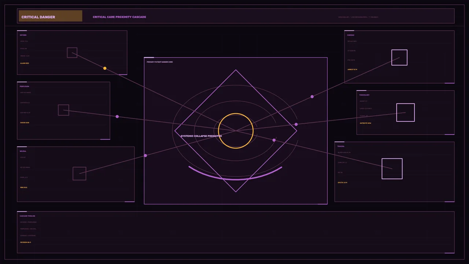This screenshot has height=264, width=469.
Task: Click the top bar status text on right
Action: coord(358,17)
